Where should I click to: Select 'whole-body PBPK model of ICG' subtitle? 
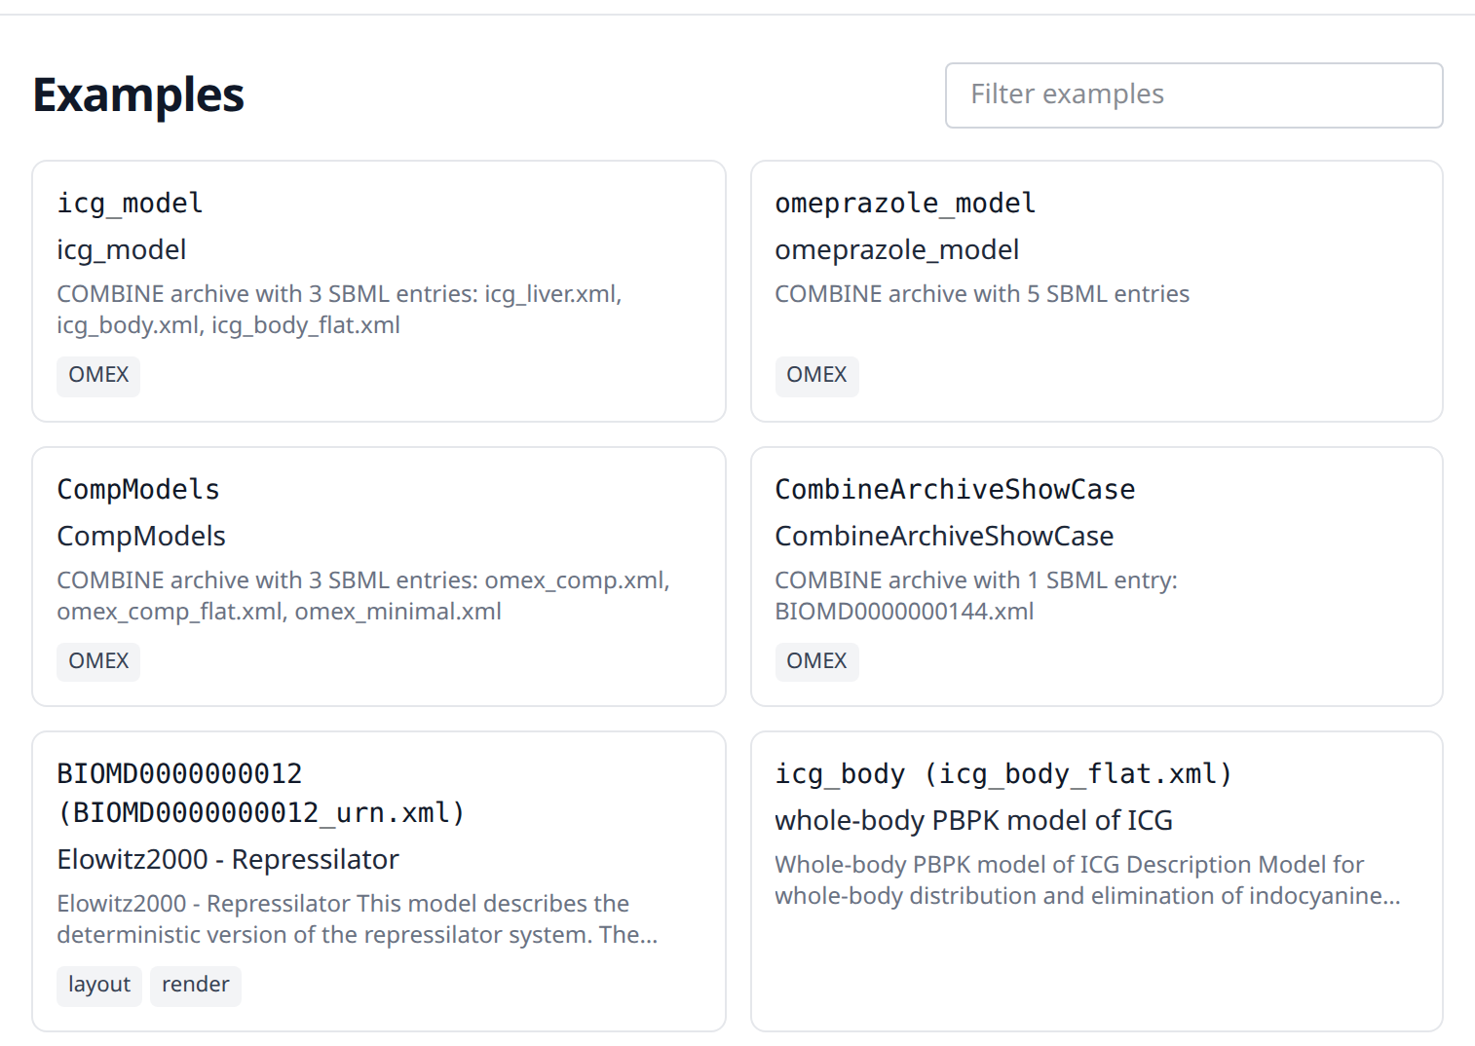click(x=973, y=820)
